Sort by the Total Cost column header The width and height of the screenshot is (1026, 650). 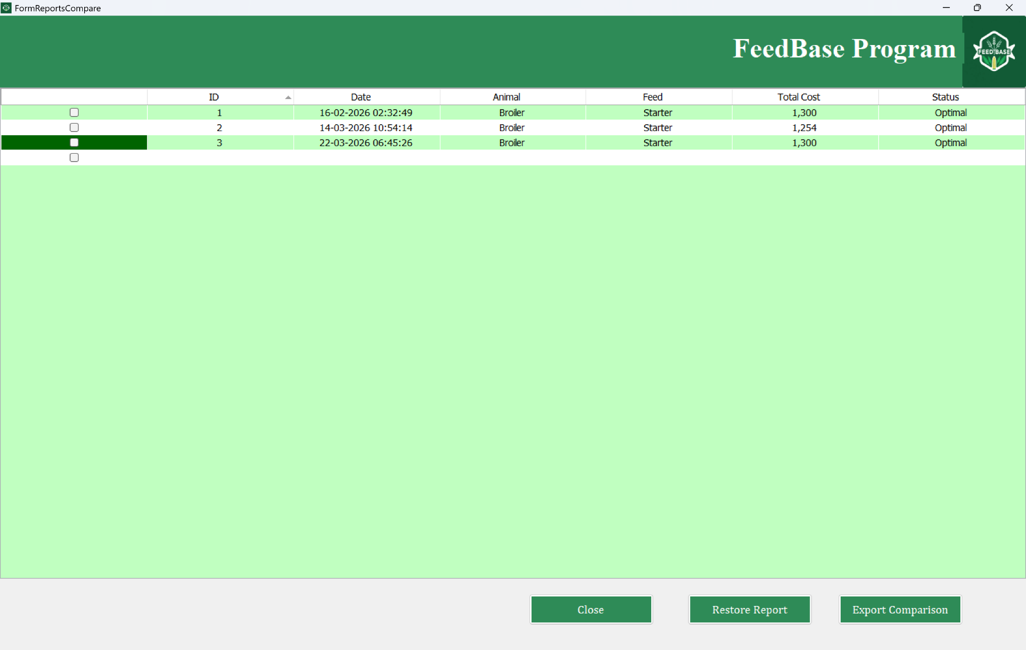coord(799,97)
